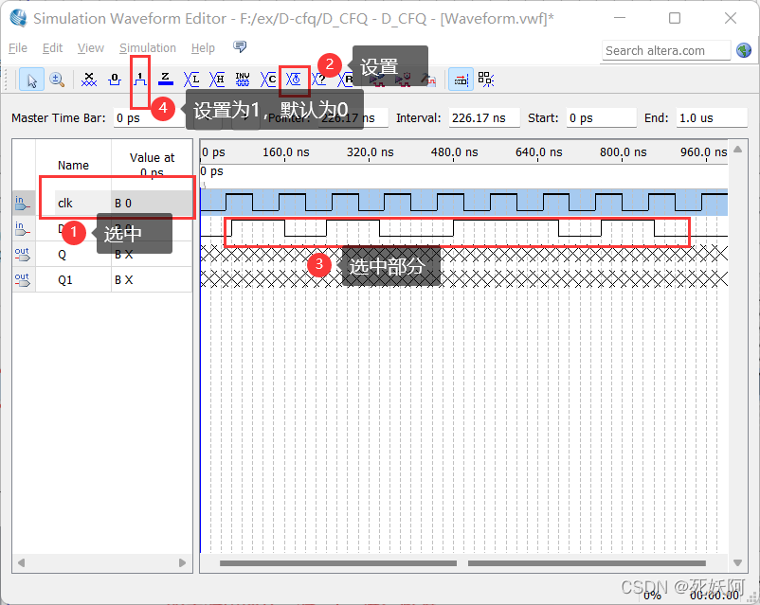Click the D input pin icon
The image size is (760, 605).
pyautogui.click(x=23, y=228)
